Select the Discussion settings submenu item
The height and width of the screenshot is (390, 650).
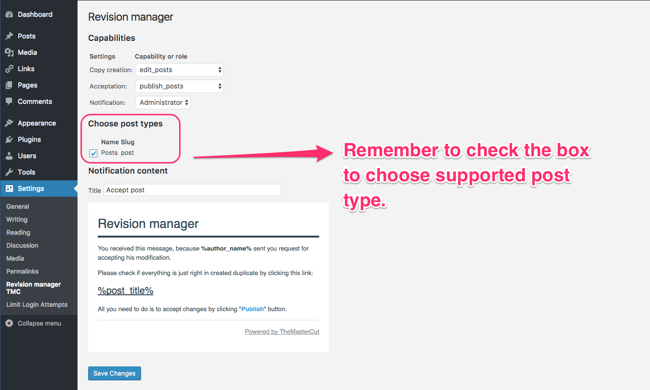22,245
